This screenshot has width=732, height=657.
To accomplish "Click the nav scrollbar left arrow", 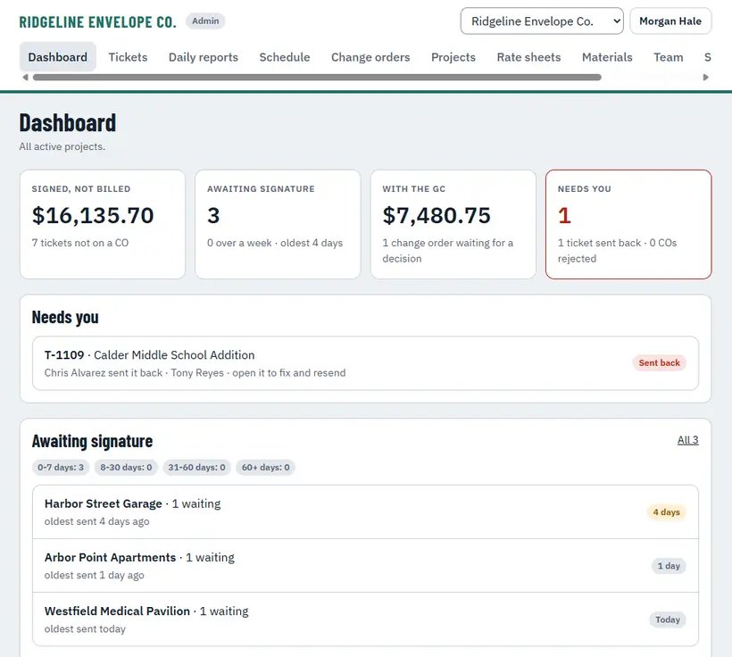I will (25, 77).
